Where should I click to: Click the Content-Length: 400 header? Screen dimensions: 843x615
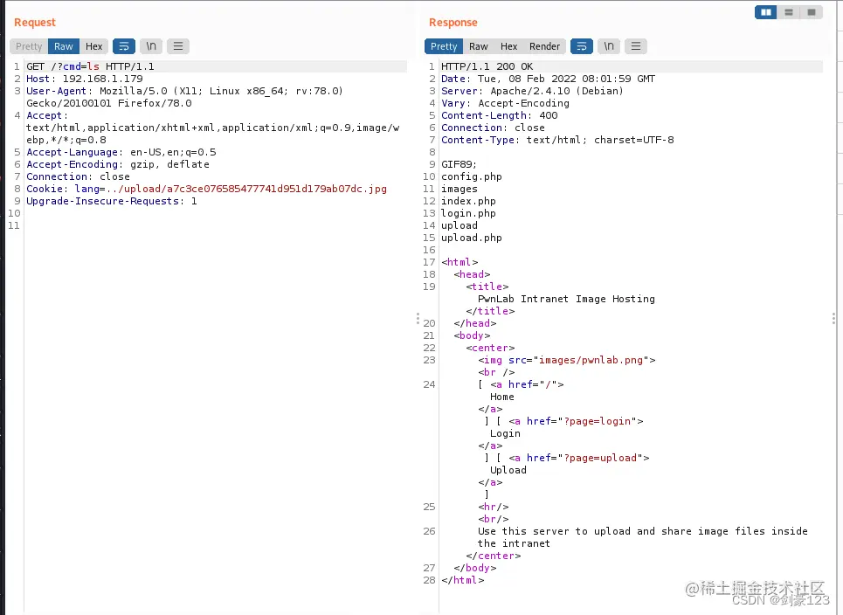click(500, 115)
